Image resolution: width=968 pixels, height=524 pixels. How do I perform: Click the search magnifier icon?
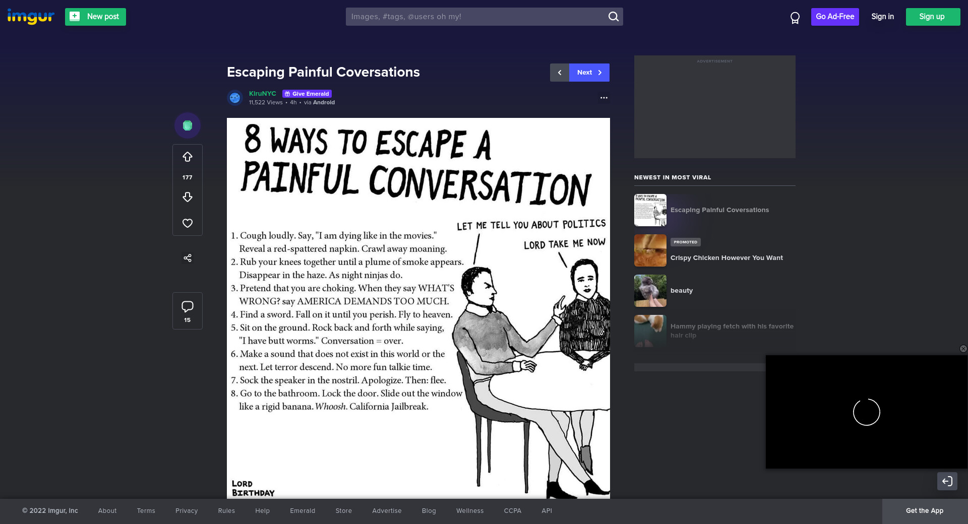coord(613,17)
